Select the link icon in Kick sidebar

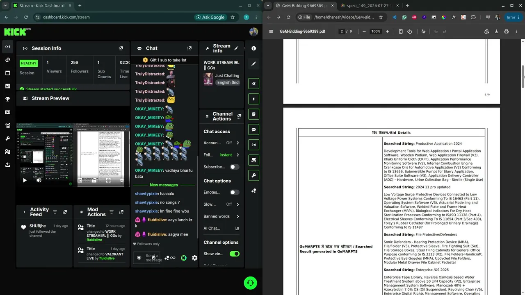pyautogui.click(x=7, y=60)
